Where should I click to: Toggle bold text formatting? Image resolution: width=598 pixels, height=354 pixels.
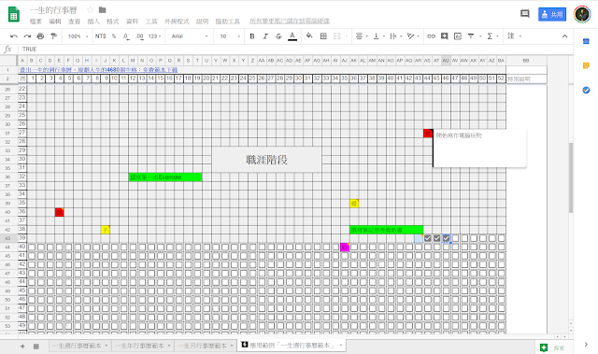252,36
